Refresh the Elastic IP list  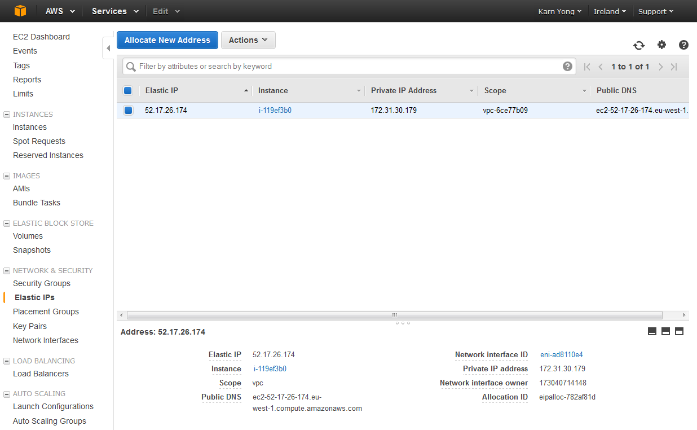click(x=639, y=46)
